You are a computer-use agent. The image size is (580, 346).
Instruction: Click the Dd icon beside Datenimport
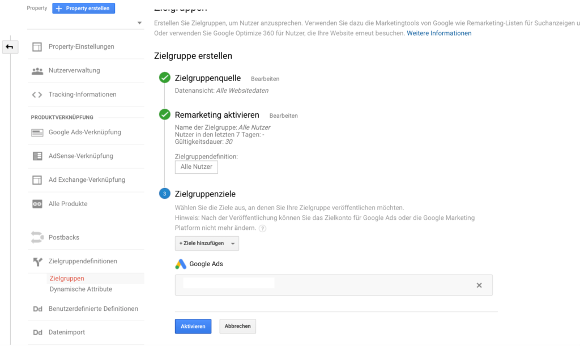click(x=37, y=332)
